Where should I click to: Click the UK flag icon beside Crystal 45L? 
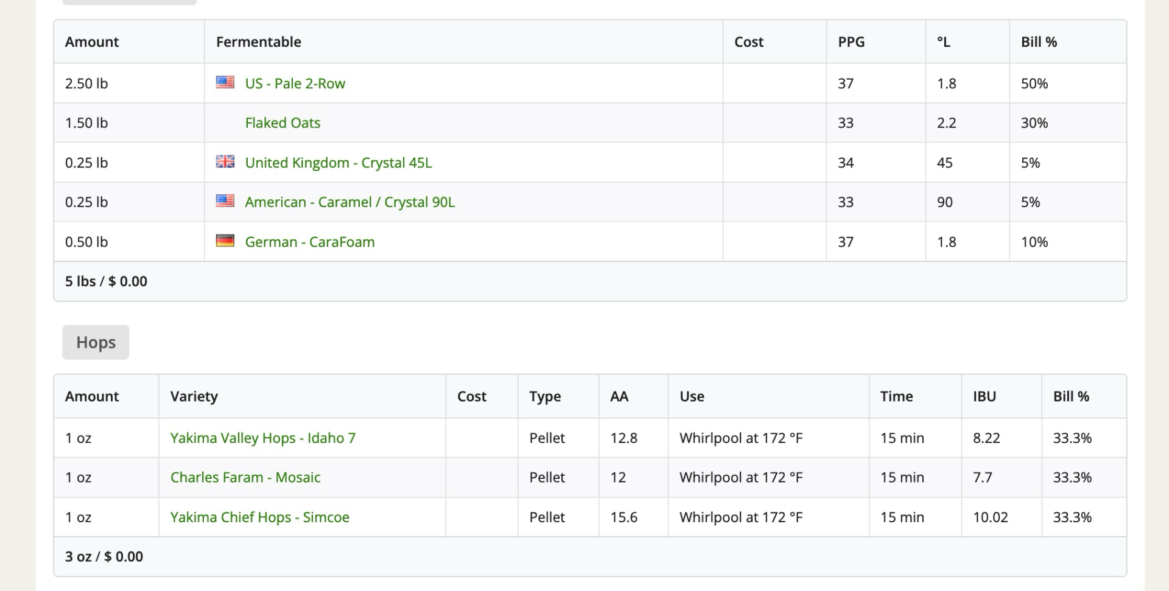tap(225, 161)
